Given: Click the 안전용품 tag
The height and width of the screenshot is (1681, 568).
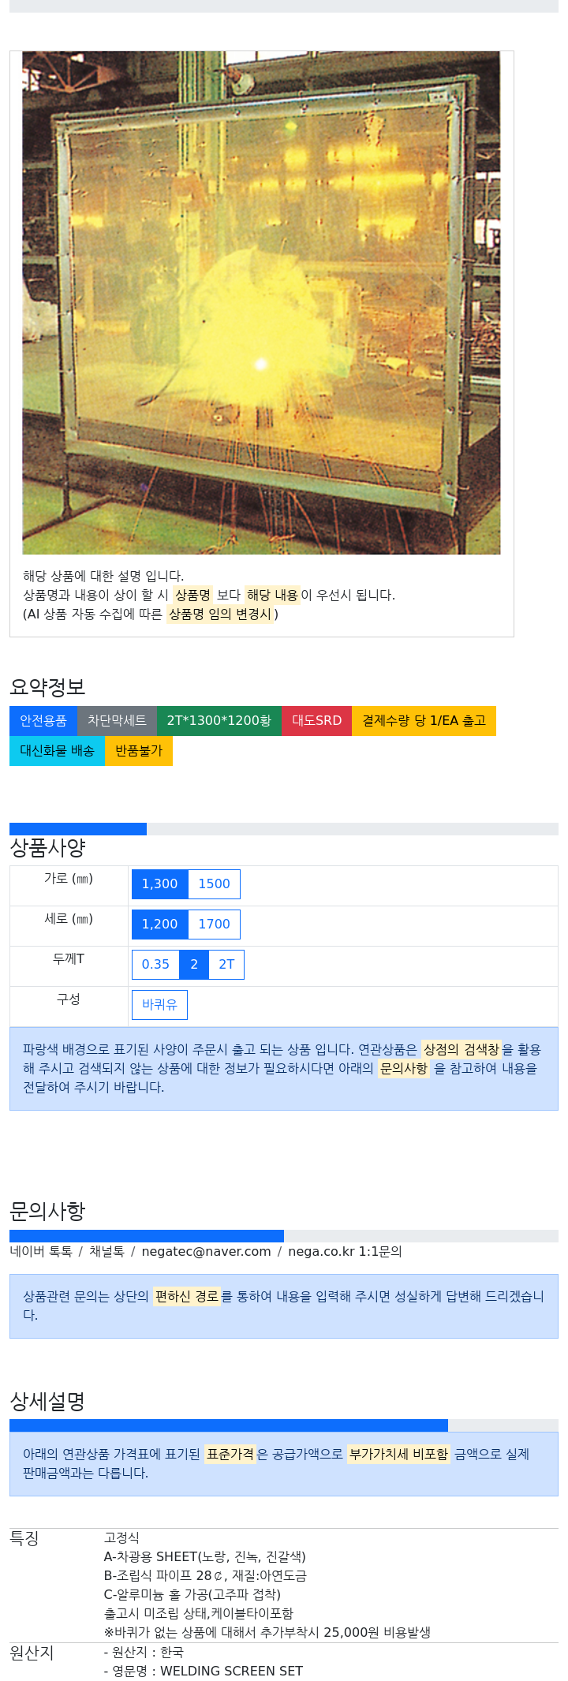Looking at the screenshot, I should [x=43, y=721].
